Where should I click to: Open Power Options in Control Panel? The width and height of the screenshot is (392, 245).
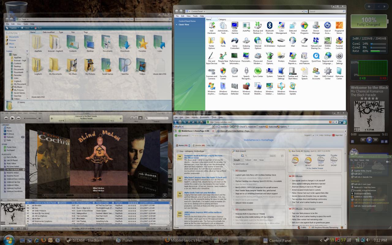point(269,58)
